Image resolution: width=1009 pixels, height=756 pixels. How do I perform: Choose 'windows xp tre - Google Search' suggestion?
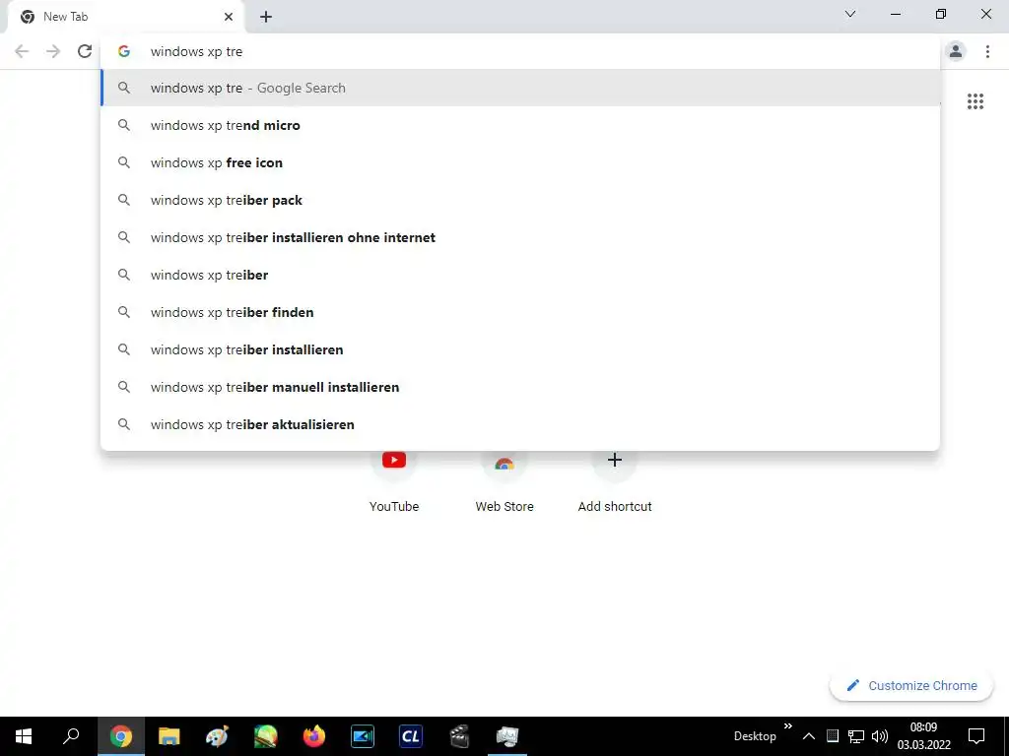click(520, 88)
